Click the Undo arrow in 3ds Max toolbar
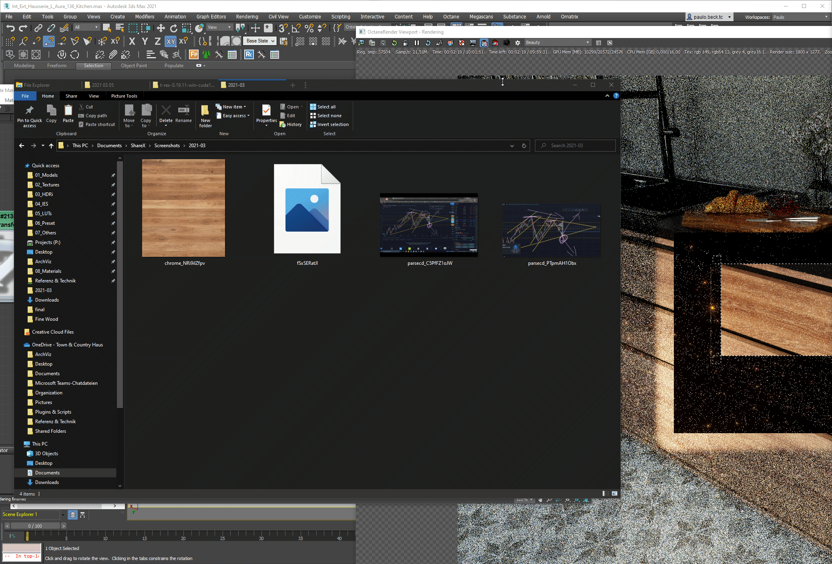Screen dimensions: 832x564 10,28
